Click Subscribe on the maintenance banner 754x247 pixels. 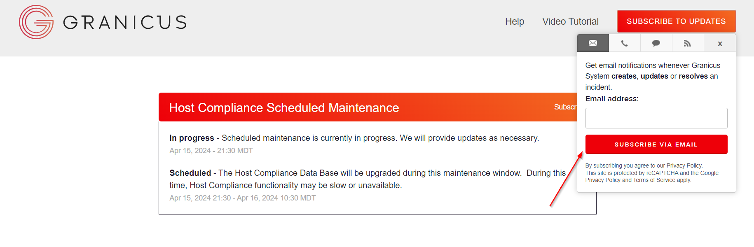pyautogui.click(x=565, y=107)
